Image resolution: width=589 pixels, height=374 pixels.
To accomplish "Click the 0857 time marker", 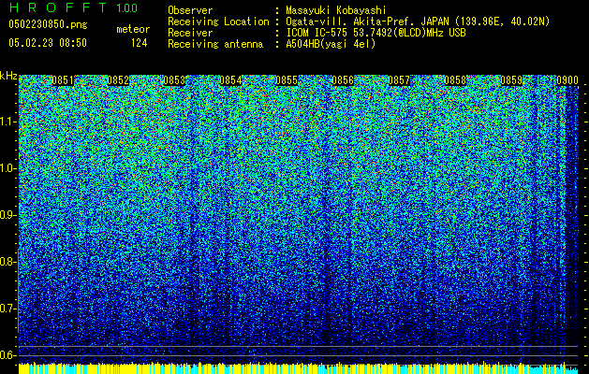I will pos(399,80).
